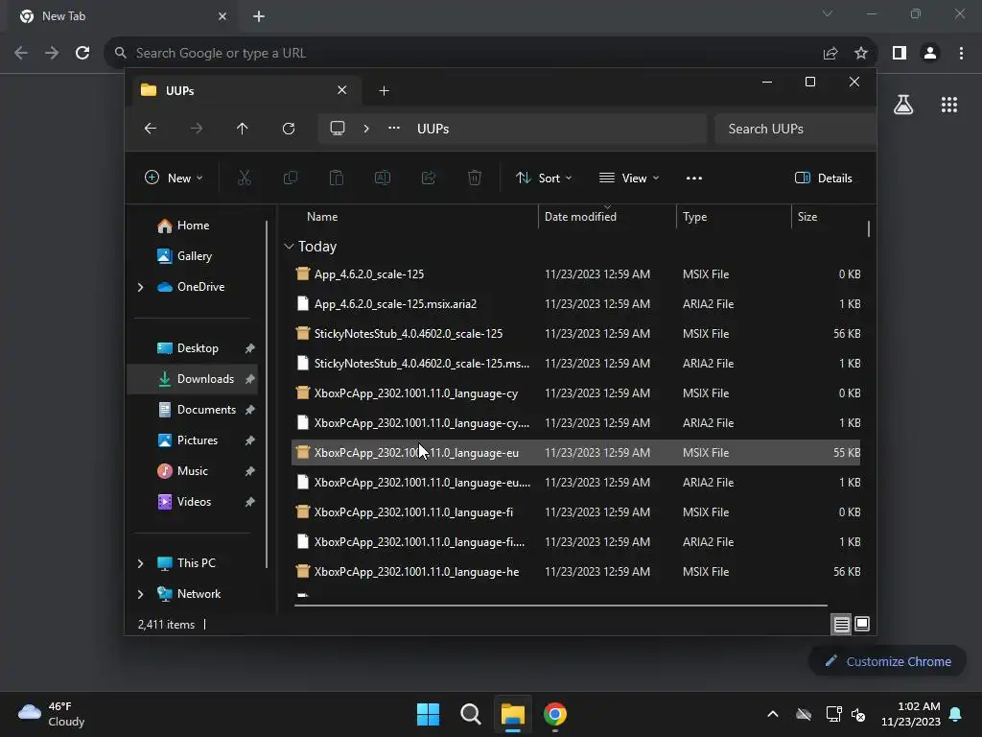Click the file list horizontal scrollbar
982x737 pixels.
[560, 606]
